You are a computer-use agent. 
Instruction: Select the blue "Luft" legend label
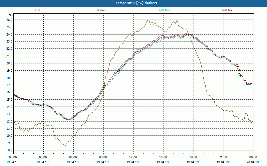pos(38,10)
